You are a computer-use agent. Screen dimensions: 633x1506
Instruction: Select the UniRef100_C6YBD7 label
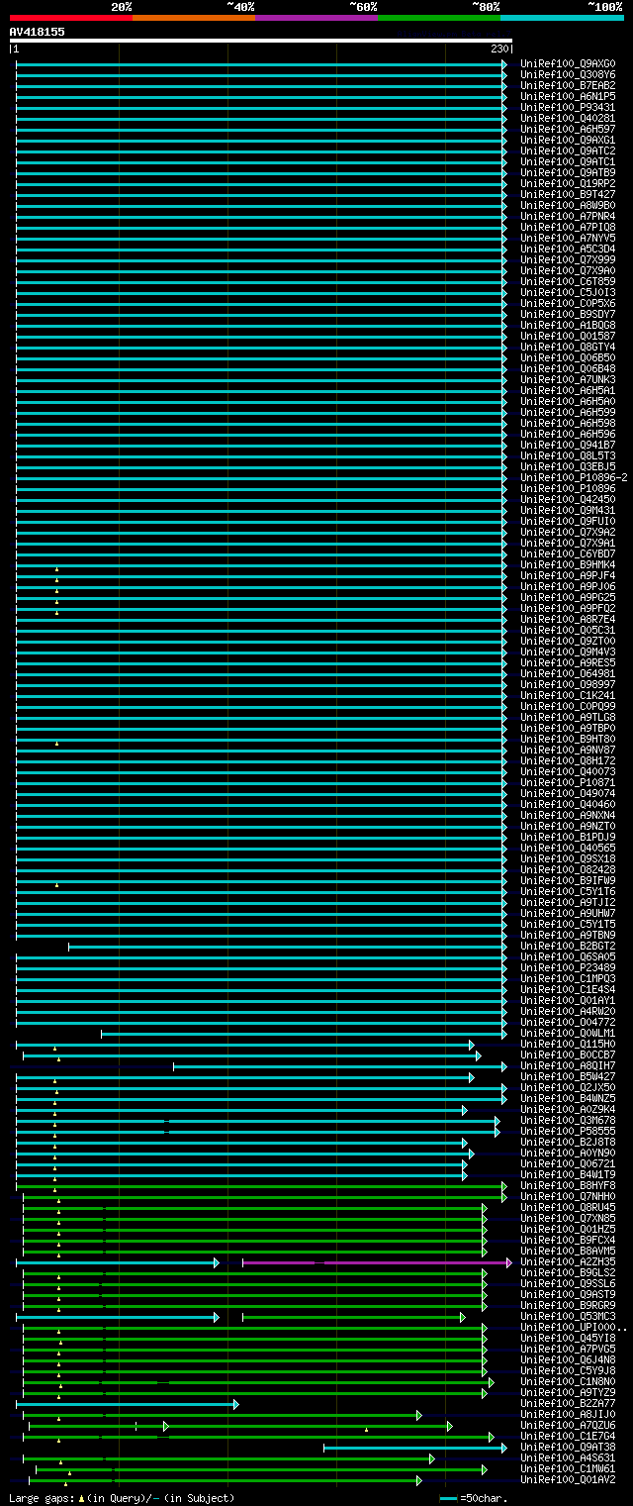click(x=568, y=554)
